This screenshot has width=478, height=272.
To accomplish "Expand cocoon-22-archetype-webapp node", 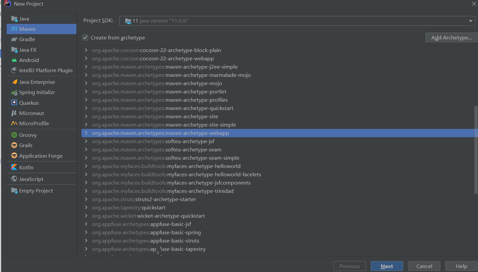I will [86, 59].
